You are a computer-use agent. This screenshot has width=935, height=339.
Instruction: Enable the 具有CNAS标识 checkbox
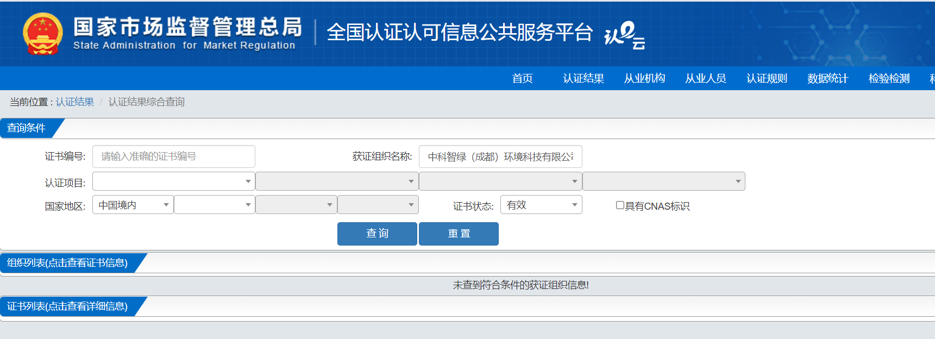tap(620, 205)
